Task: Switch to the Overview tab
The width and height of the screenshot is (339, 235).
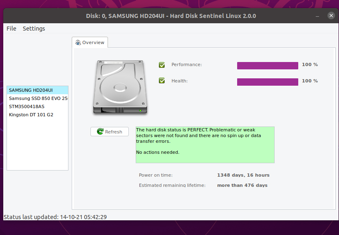Action: click(x=90, y=42)
